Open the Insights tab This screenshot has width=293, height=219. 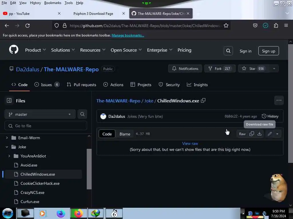197,85
